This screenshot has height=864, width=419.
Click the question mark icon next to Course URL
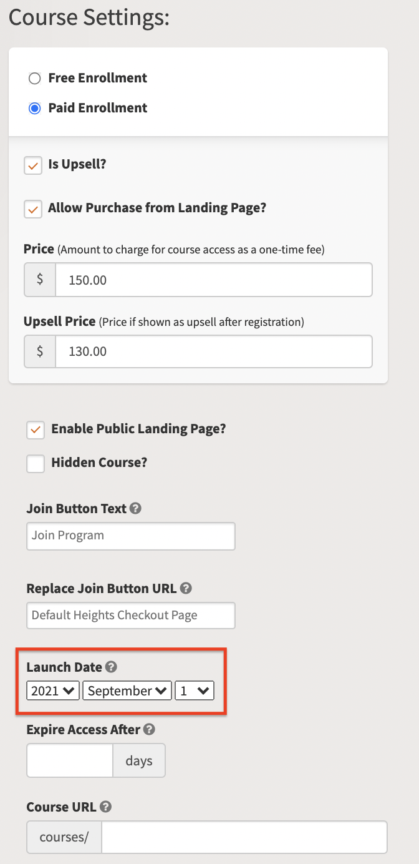point(106,807)
